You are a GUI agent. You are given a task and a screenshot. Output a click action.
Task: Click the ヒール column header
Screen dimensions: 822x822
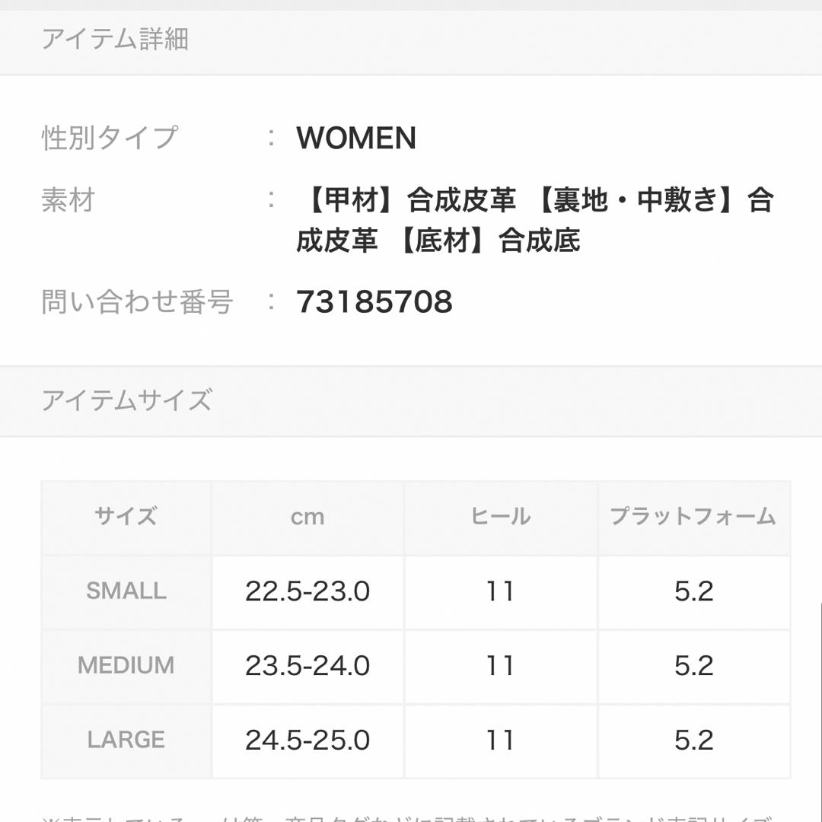[x=501, y=517]
